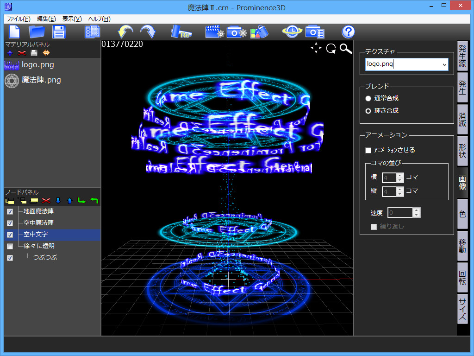Create a new file with blank page icon
This screenshot has width=474, height=356.
14,32
